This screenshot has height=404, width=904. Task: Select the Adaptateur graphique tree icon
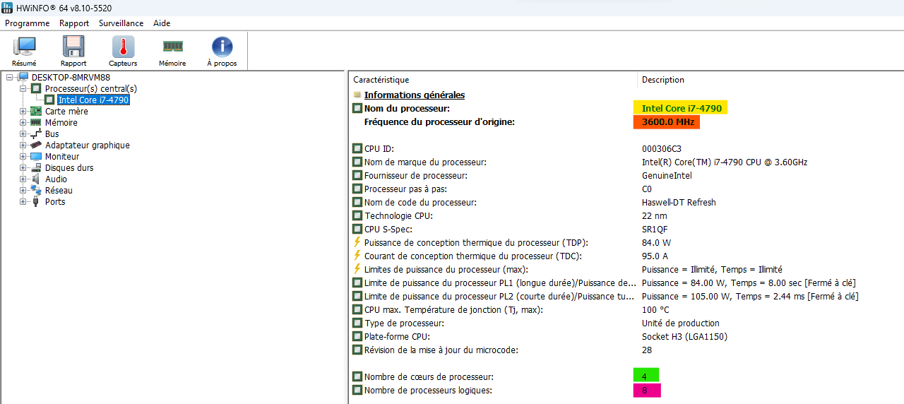tap(36, 145)
